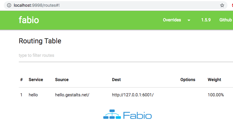
Task: Click the Fabio wordmark text in footer
Action: tap(137, 115)
